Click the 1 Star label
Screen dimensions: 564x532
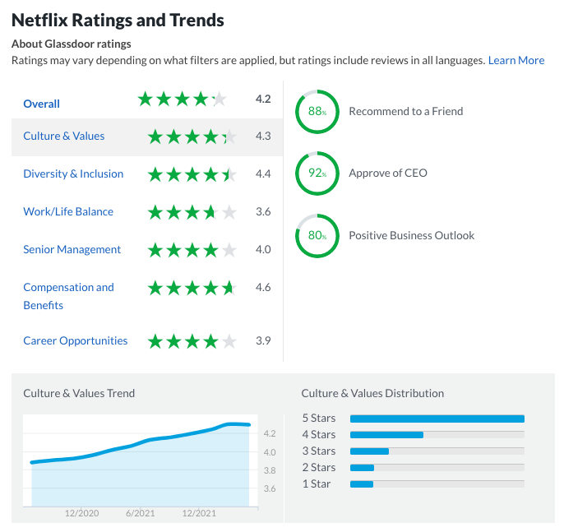[x=317, y=483]
